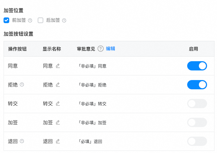Enable the 退回 button toggle
Image resolution: width=217 pixels, height=153 pixels.
pyautogui.click(x=197, y=141)
